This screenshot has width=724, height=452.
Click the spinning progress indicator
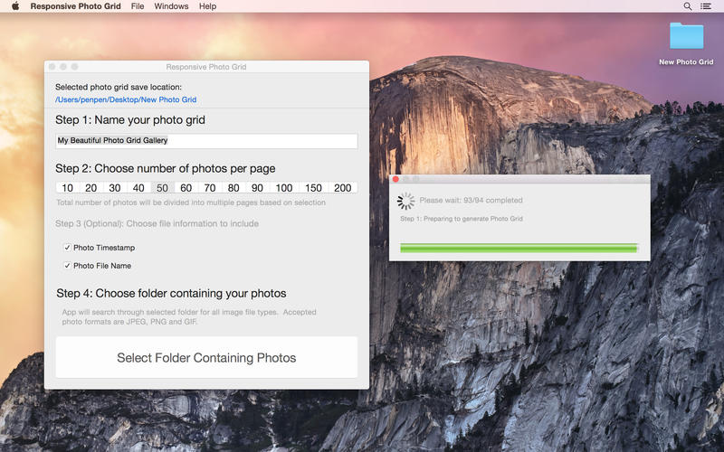coord(405,201)
